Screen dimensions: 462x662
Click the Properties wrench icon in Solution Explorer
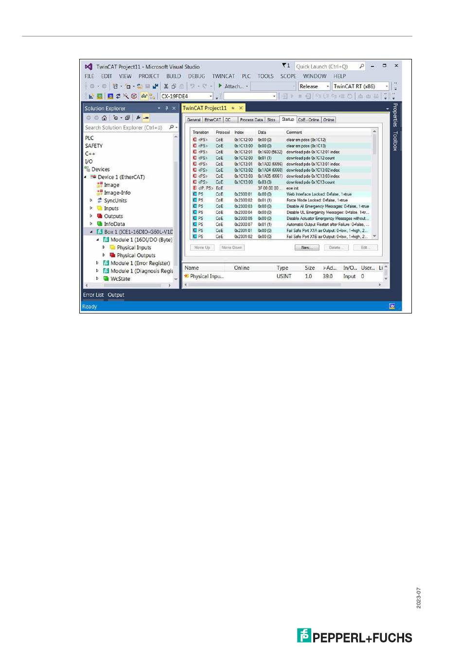click(x=138, y=118)
